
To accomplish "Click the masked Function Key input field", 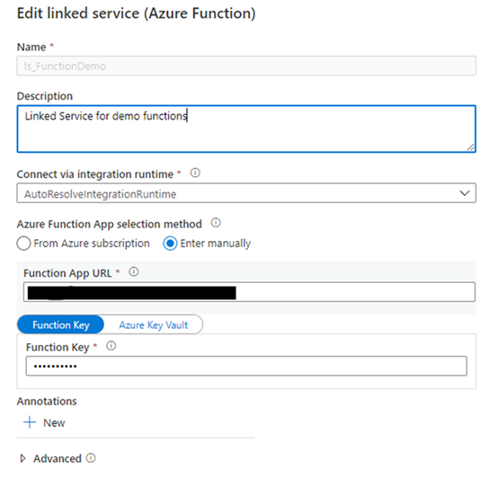I will 246,366.
